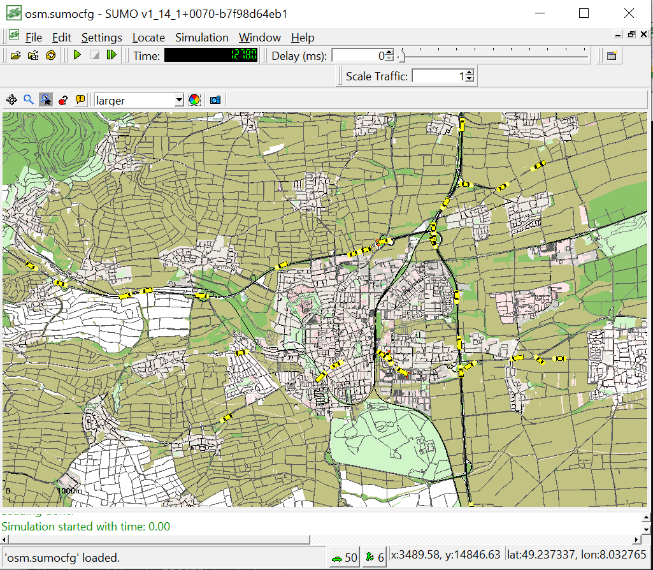The image size is (653, 570).
Task: Click the camera Screenshot icon
Action: click(x=216, y=100)
